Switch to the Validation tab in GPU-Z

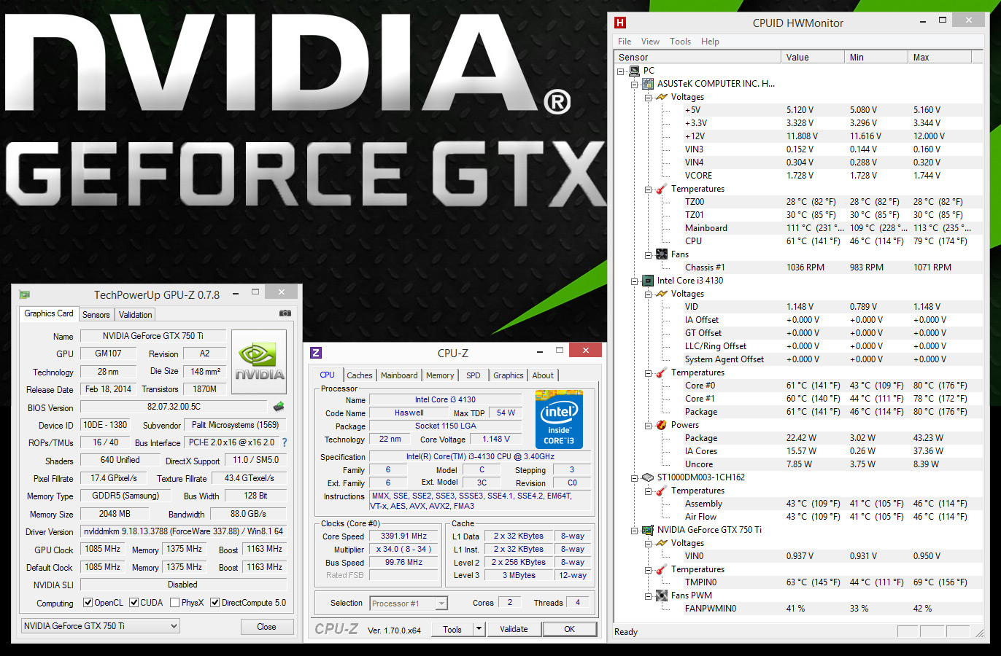136,315
